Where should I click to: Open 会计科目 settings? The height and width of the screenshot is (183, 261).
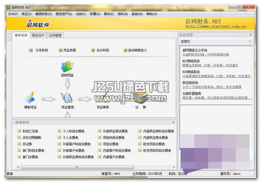(x=100, y=50)
